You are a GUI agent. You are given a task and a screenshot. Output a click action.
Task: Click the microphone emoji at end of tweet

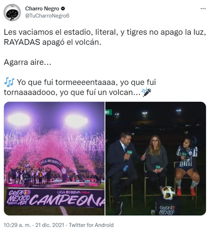147,92
